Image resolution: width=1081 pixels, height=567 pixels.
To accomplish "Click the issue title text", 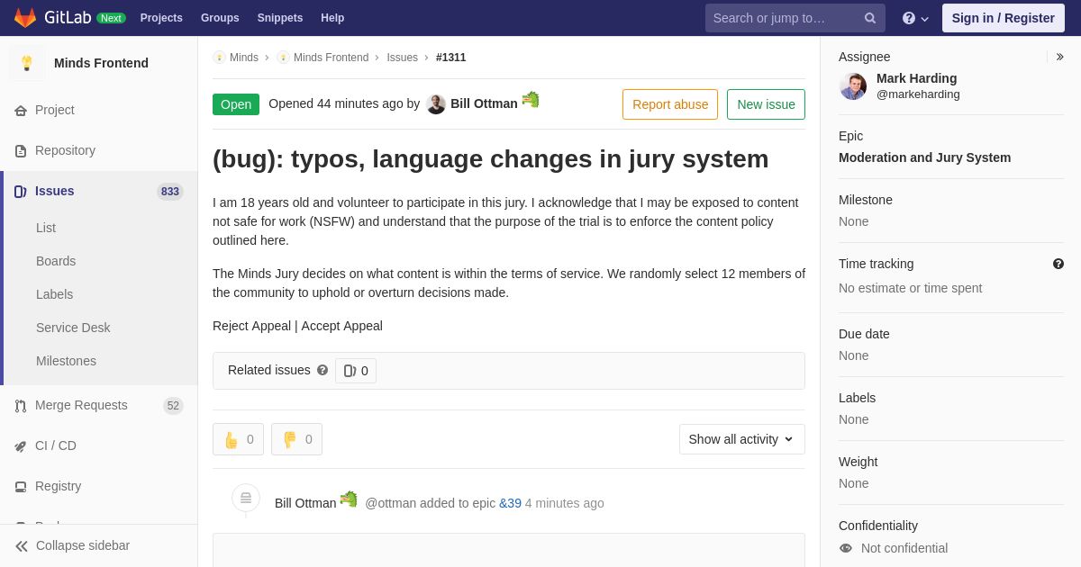I will click(x=491, y=158).
